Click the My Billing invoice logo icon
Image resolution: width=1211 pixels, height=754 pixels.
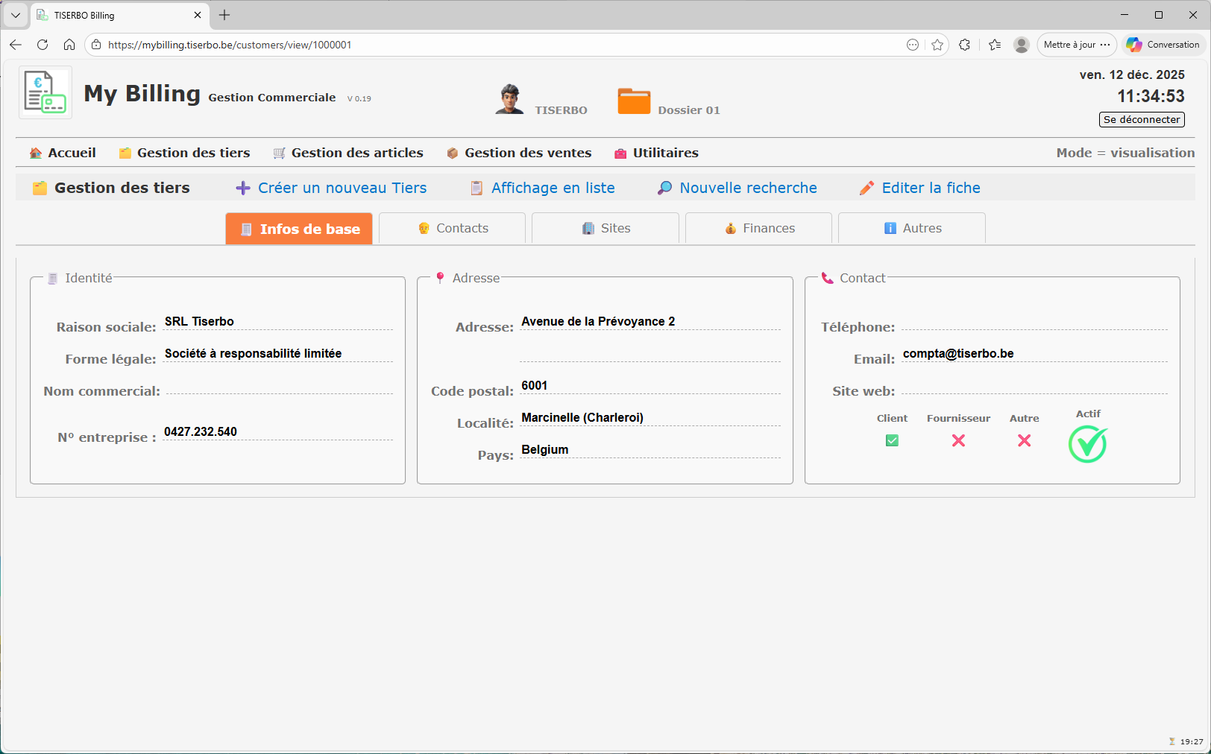tap(45, 92)
